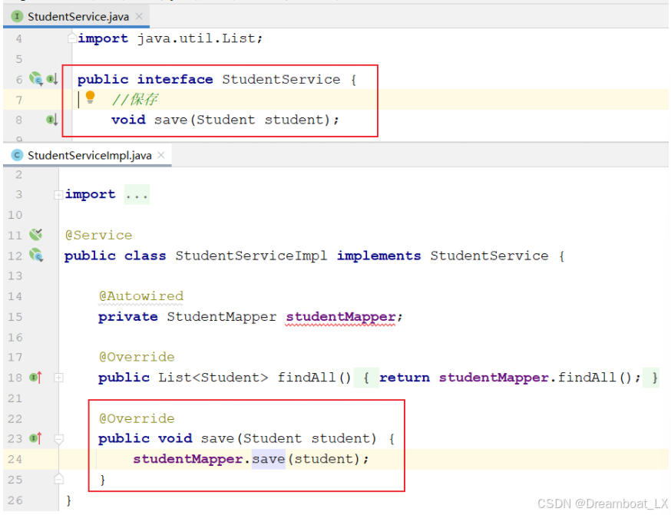Image resolution: width=671 pixels, height=515 pixels.
Task: Collapse the import block fold marker on line 4
Action: [x=72, y=38]
